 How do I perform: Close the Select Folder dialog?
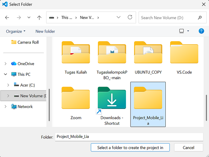point(204,4)
